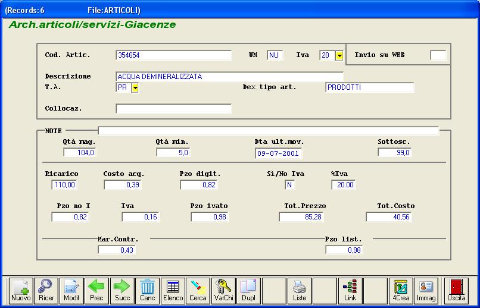The height and width of the screenshot is (308, 480).
Task: Click the Dta ult.mov. date 09-07-2001
Action: tap(278, 153)
